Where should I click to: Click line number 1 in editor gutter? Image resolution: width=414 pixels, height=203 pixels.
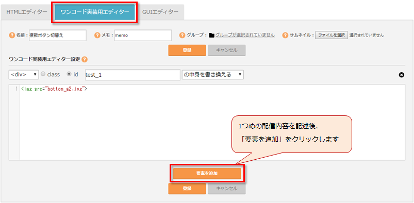[17, 89]
